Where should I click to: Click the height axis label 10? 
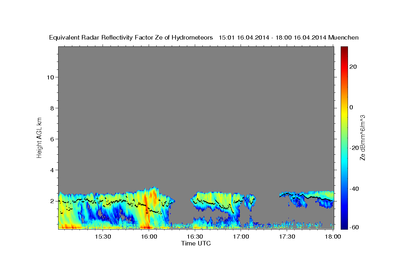click(51, 77)
